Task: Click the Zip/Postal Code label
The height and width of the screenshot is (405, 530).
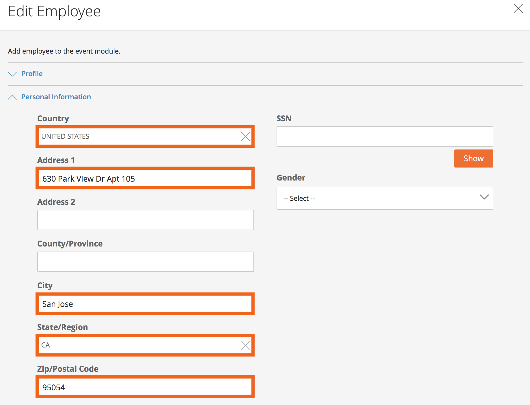Action: [68, 369]
